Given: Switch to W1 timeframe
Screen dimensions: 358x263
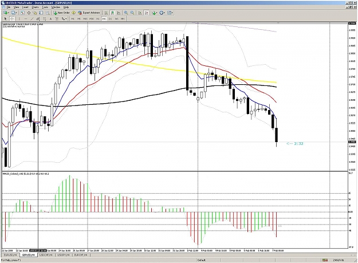Looking at the screenshot, I should tap(116, 19).
